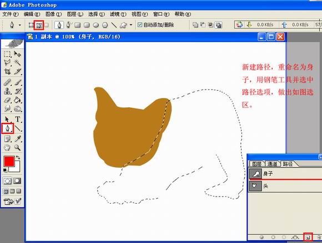This screenshot has width=322, height=243.
Task: Switch to Quick Mask mode
Action: point(17,181)
